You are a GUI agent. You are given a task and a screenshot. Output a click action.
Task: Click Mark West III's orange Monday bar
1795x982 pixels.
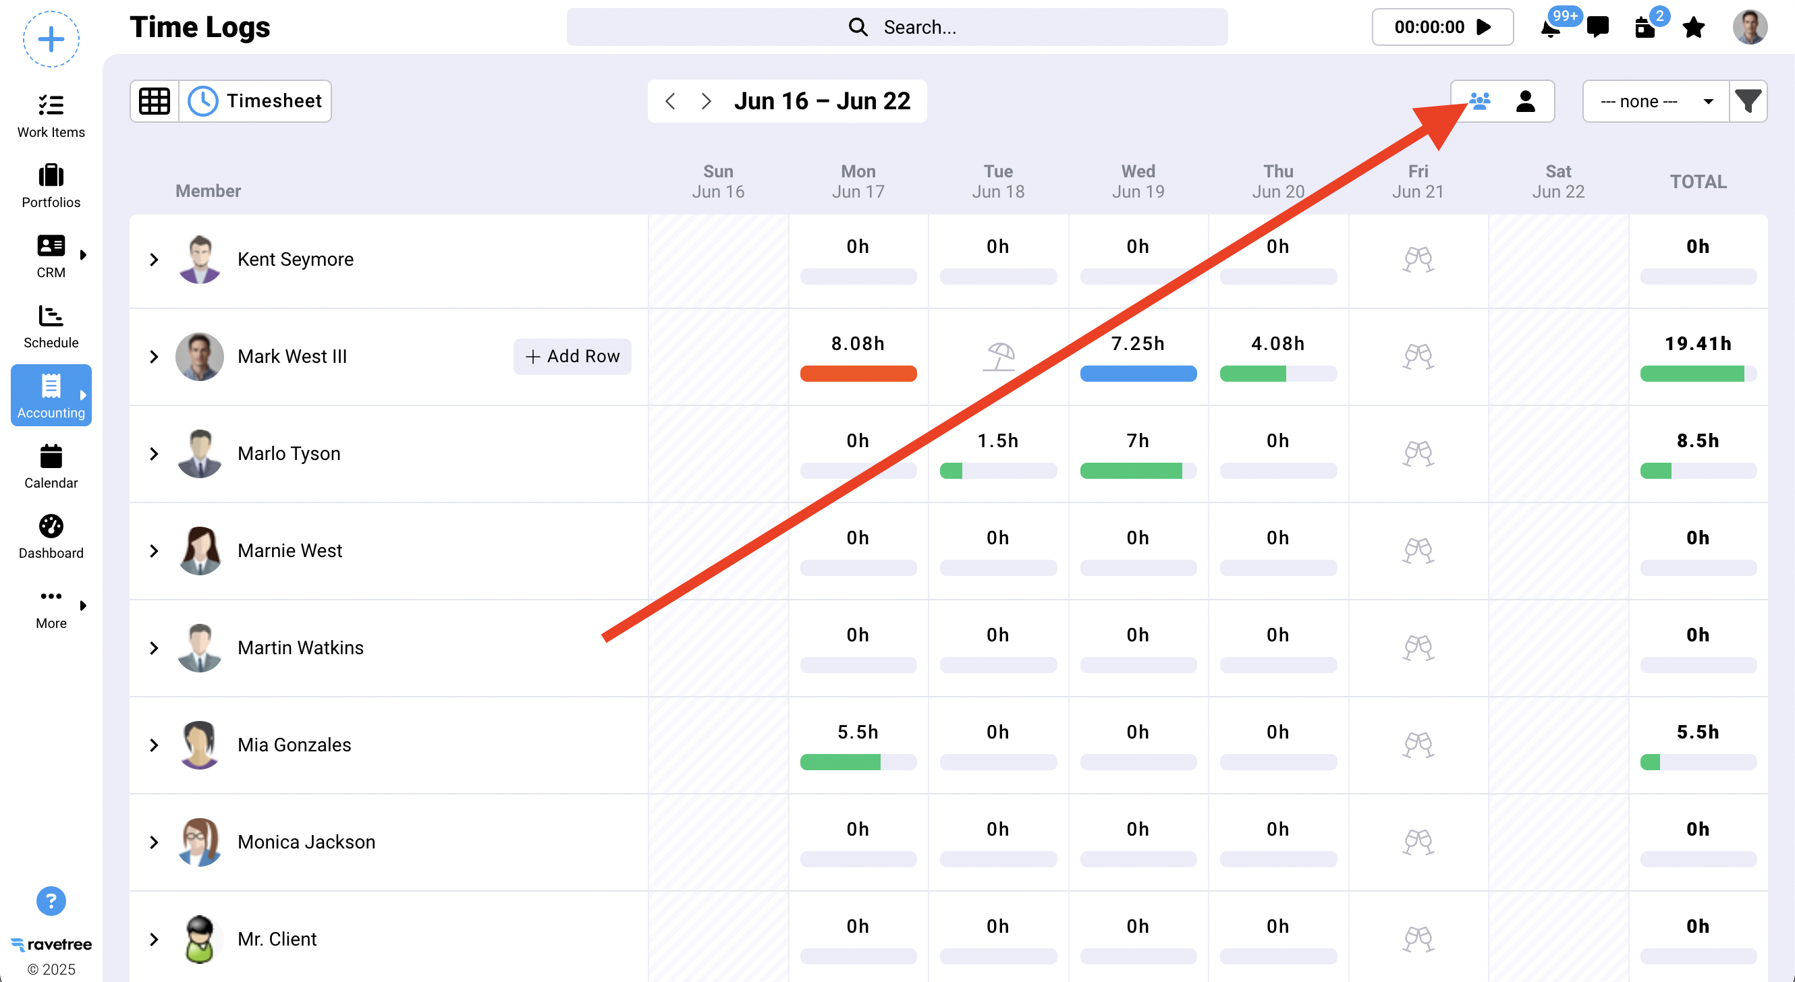click(x=858, y=373)
